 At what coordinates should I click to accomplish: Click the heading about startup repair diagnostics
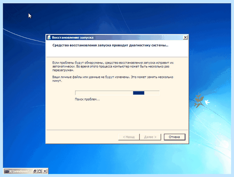[x=110, y=45]
